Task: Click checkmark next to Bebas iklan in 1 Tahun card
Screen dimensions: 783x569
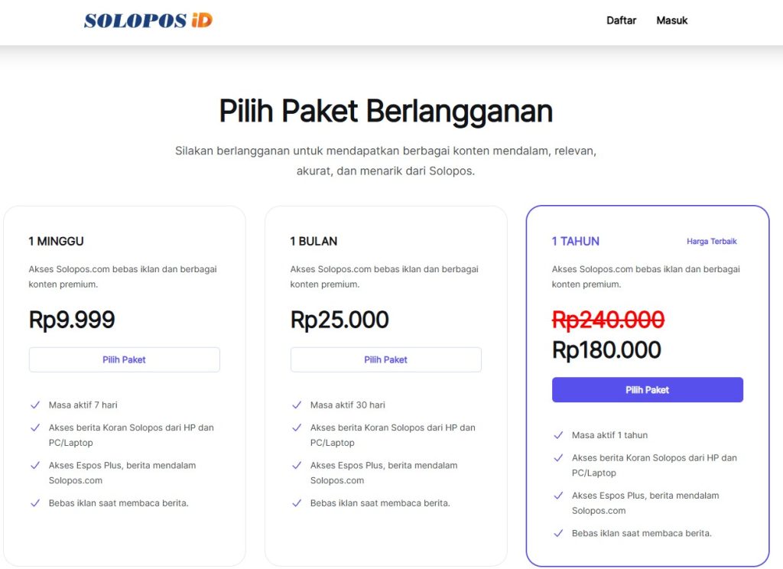Action: tap(558, 533)
